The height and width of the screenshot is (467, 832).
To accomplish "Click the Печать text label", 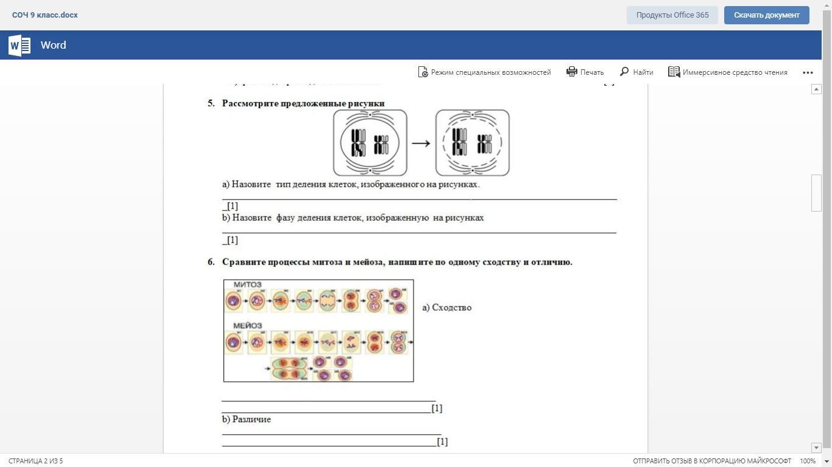I will (x=592, y=72).
